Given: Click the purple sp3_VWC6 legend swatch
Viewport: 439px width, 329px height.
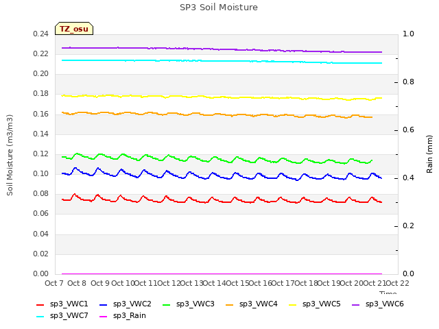Looking at the screenshot, I should (x=355, y=304).
